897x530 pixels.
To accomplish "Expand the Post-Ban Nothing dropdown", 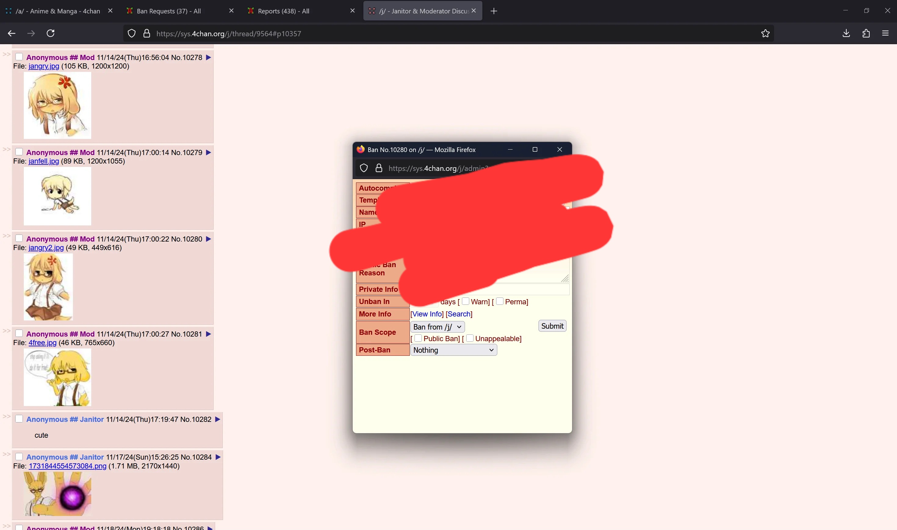I will tap(453, 350).
